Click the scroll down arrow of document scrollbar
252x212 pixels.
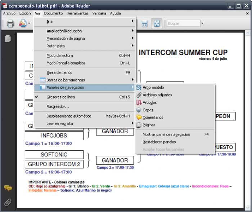(x=248, y=208)
